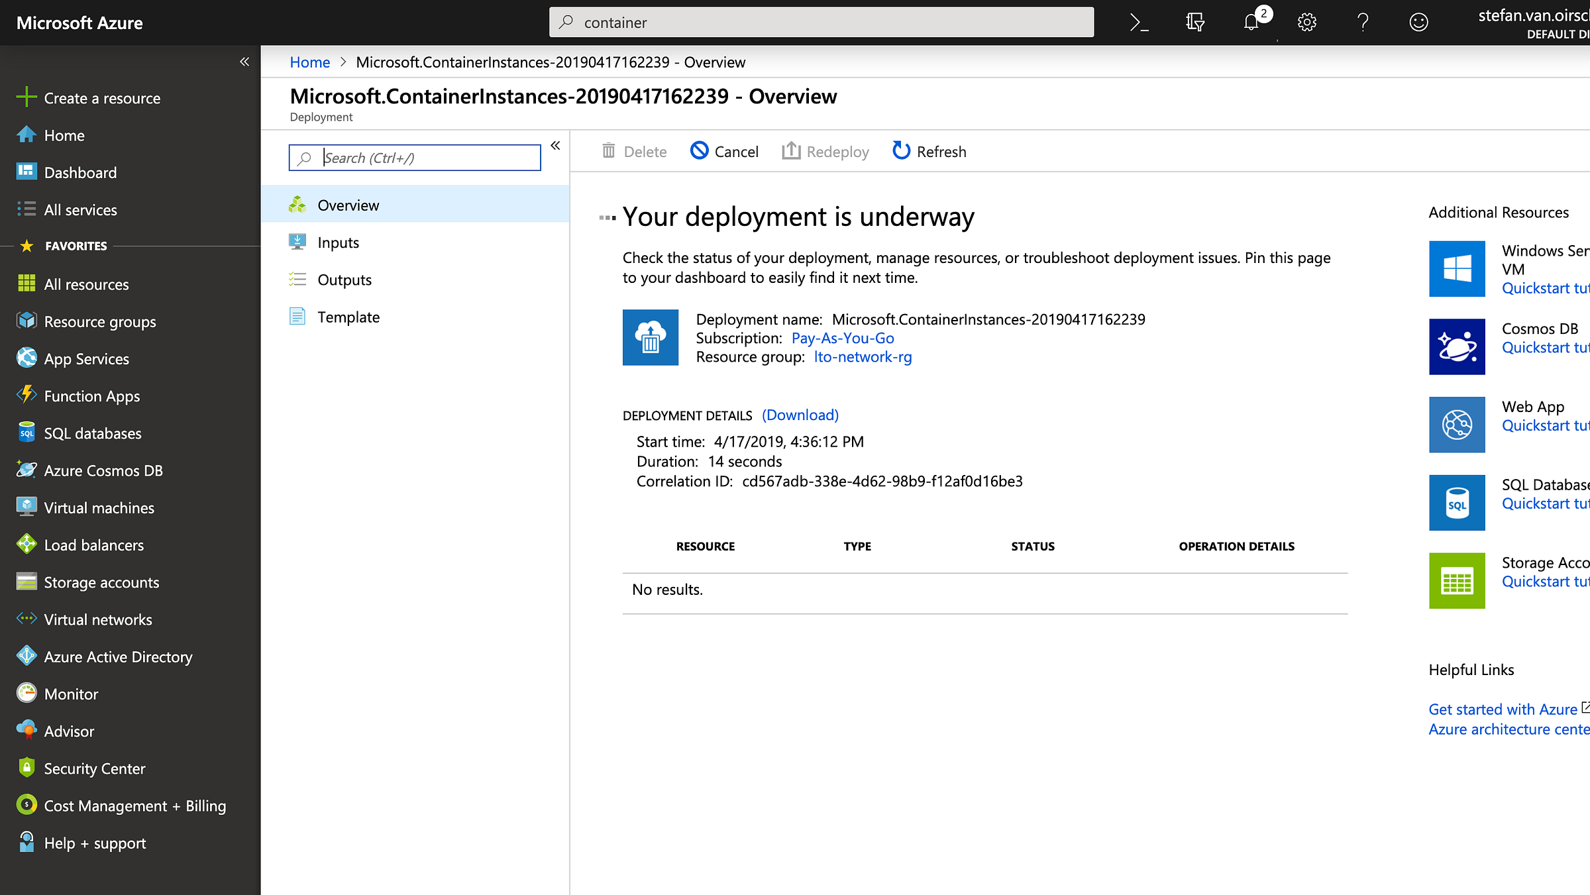Click the Windows Server VM tile icon

[1457, 269]
